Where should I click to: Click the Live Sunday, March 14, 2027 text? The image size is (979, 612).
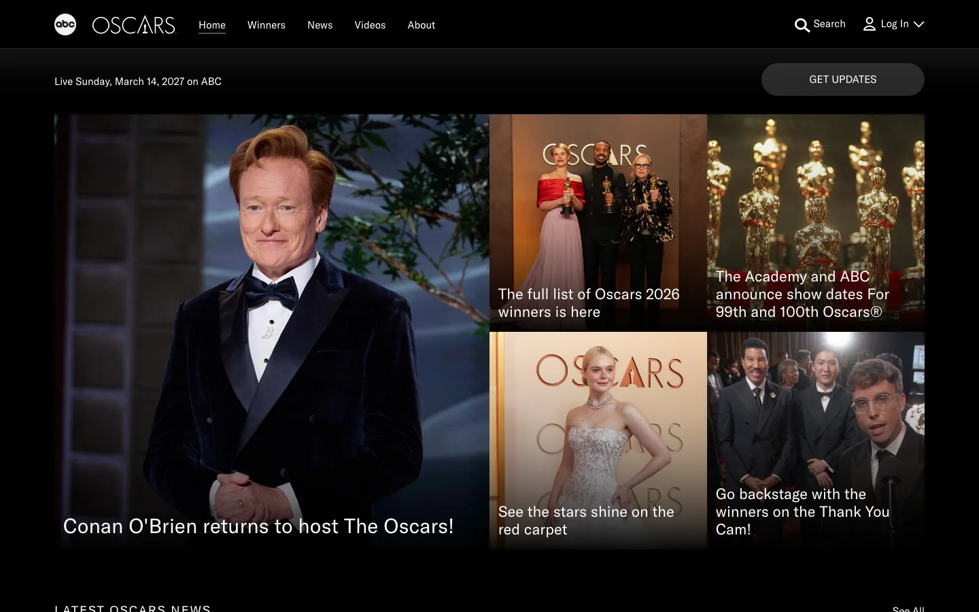coord(138,82)
